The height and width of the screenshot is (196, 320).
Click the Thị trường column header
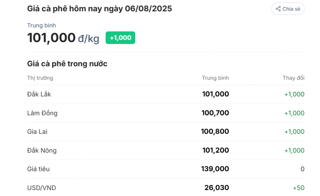tap(40, 78)
